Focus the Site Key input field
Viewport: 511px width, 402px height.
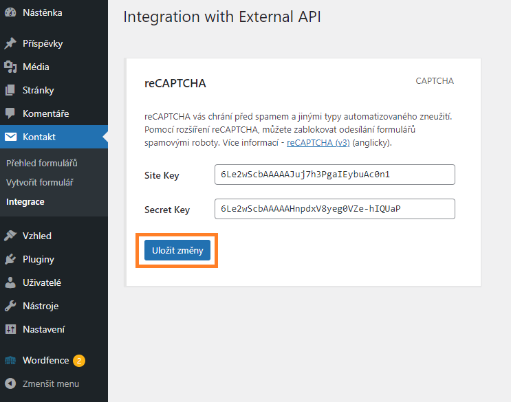pyautogui.click(x=335, y=175)
